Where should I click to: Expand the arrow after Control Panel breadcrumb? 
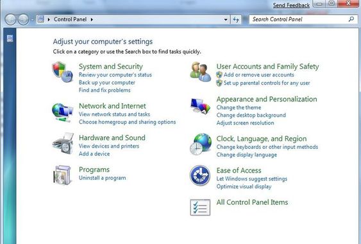[92, 20]
